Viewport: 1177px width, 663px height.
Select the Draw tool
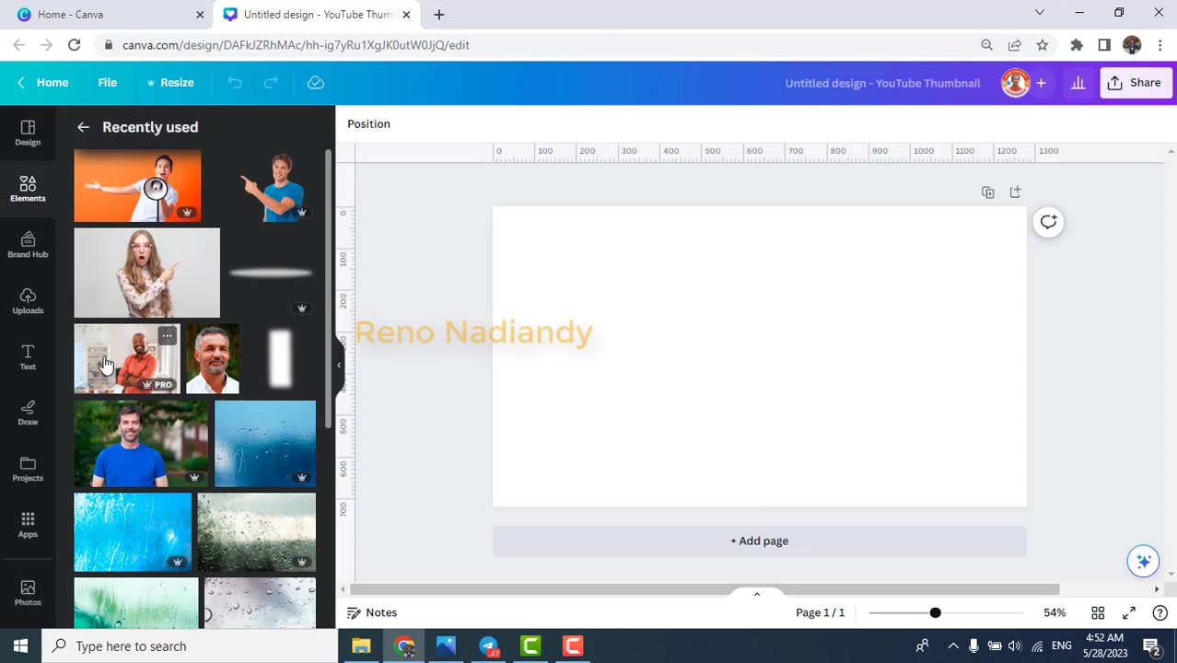click(28, 413)
